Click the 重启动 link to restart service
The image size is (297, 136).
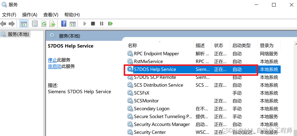tap(54, 67)
